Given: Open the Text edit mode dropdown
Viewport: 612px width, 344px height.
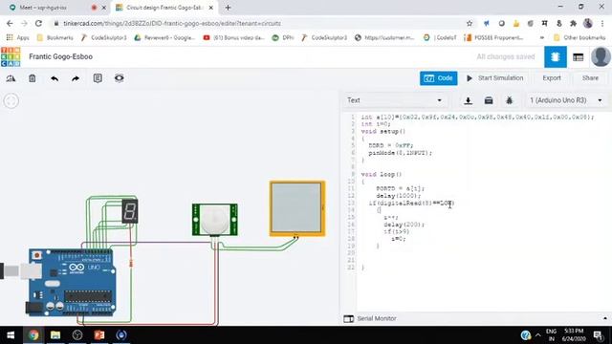Looking at the screenshot, I should 395,100.
